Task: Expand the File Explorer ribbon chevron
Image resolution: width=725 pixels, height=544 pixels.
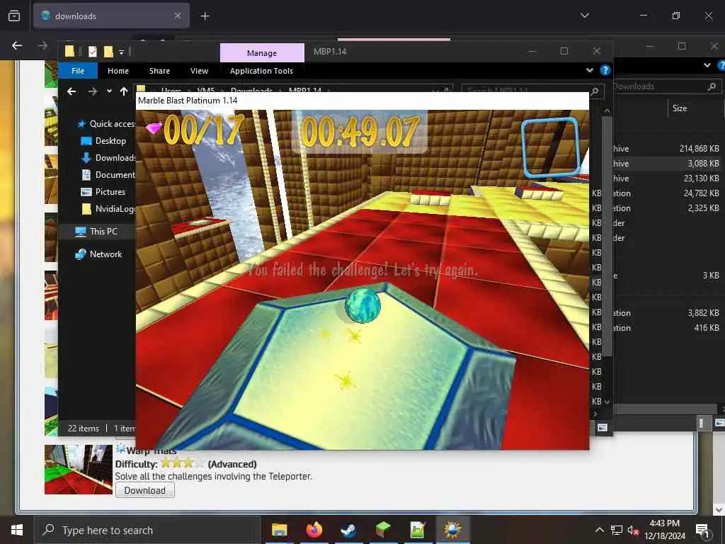Action: tap(590, 70)
